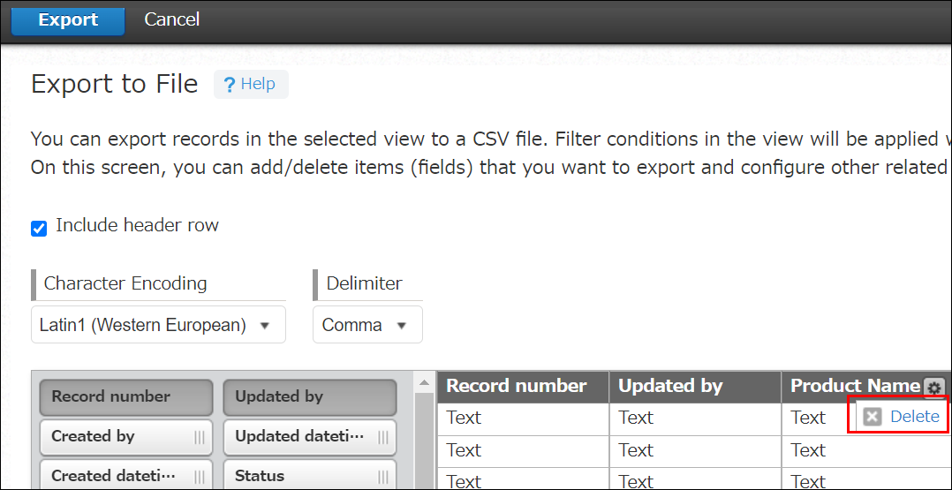Click the gear icon on Product Name column

point(933,388)
